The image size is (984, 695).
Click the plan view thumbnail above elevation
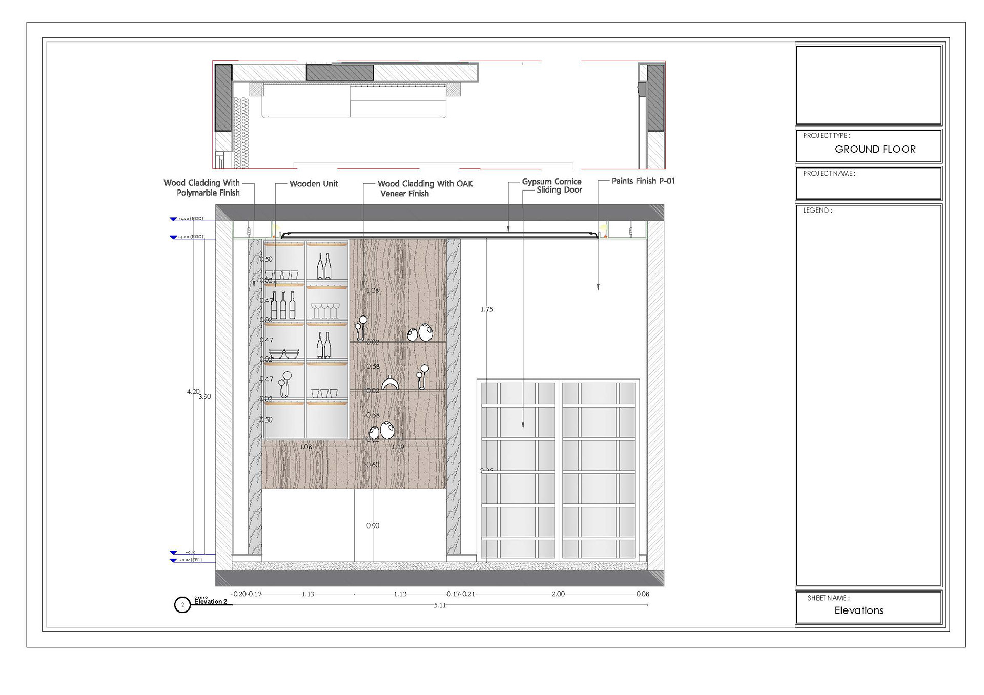439,115
